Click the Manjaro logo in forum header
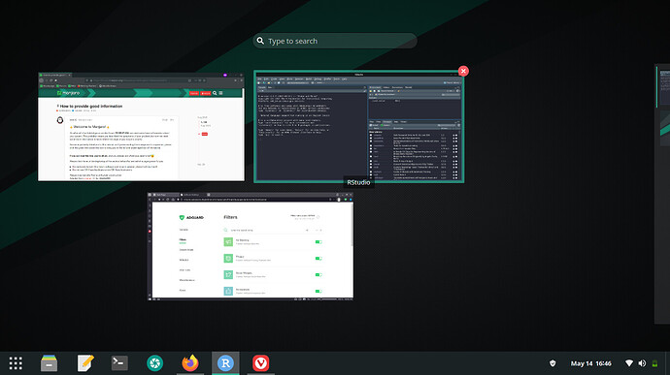Image resolution: width=670 pixels, height=375 pixels. (68, 93)
